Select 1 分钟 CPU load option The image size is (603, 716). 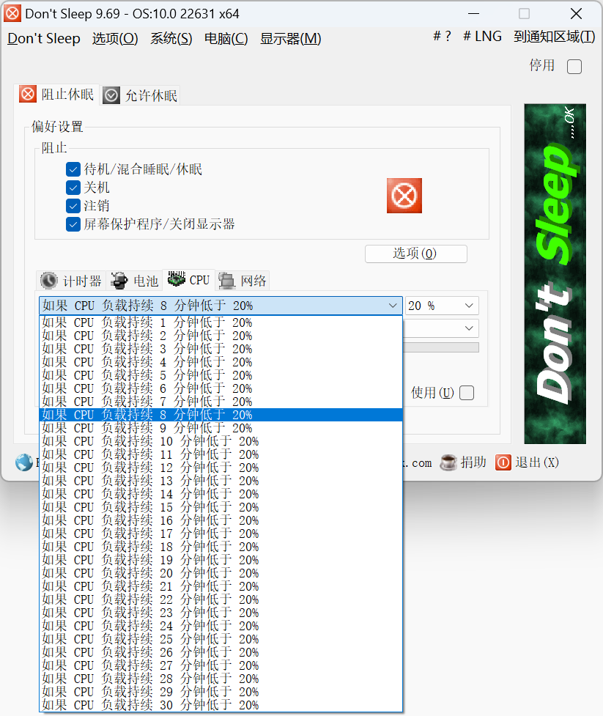click(221, 322)
